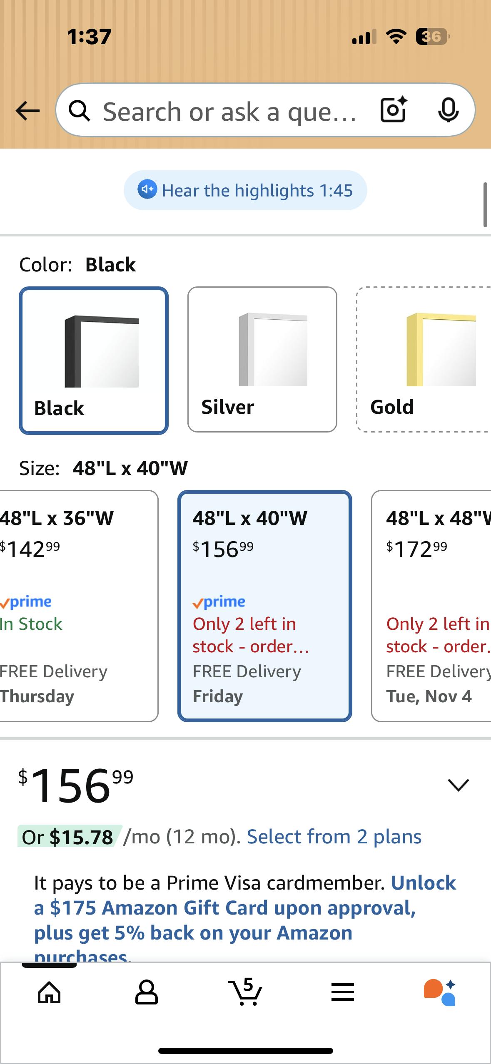Open the account profile tab

(x=147, y=992)
